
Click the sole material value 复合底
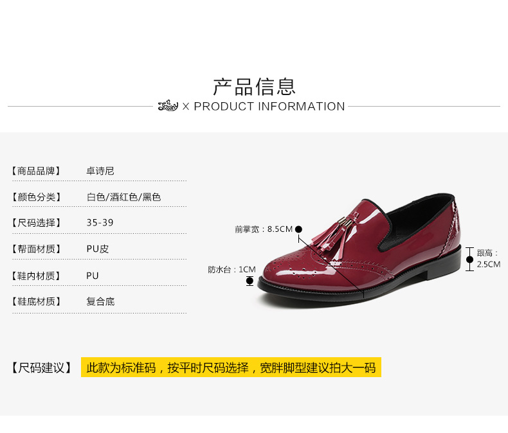click(100, 301)
